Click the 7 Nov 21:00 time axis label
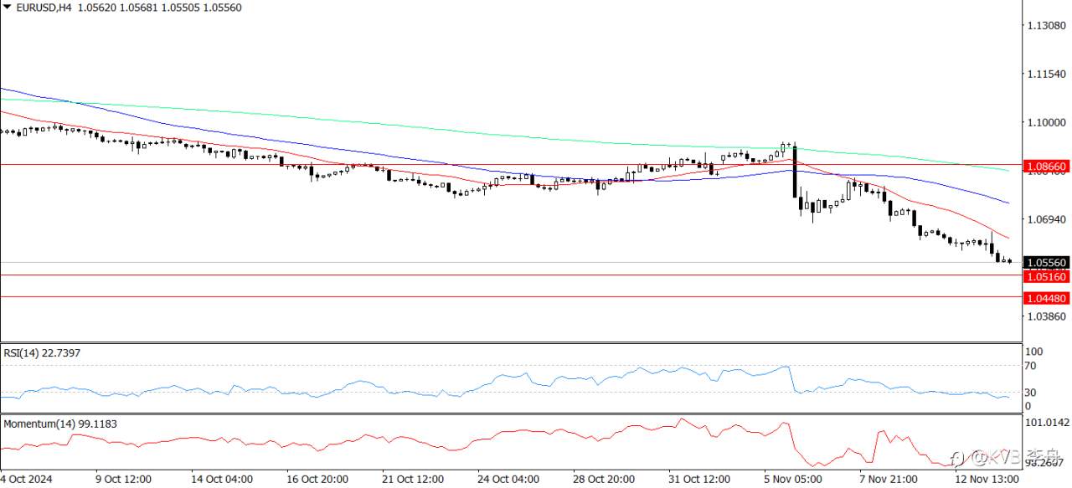 click(x=890, y=479)
